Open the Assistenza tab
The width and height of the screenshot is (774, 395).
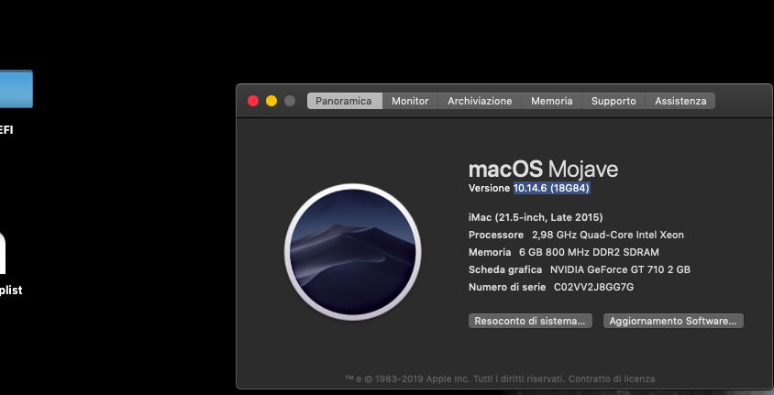pyautogui.click(x=680, y=101)
